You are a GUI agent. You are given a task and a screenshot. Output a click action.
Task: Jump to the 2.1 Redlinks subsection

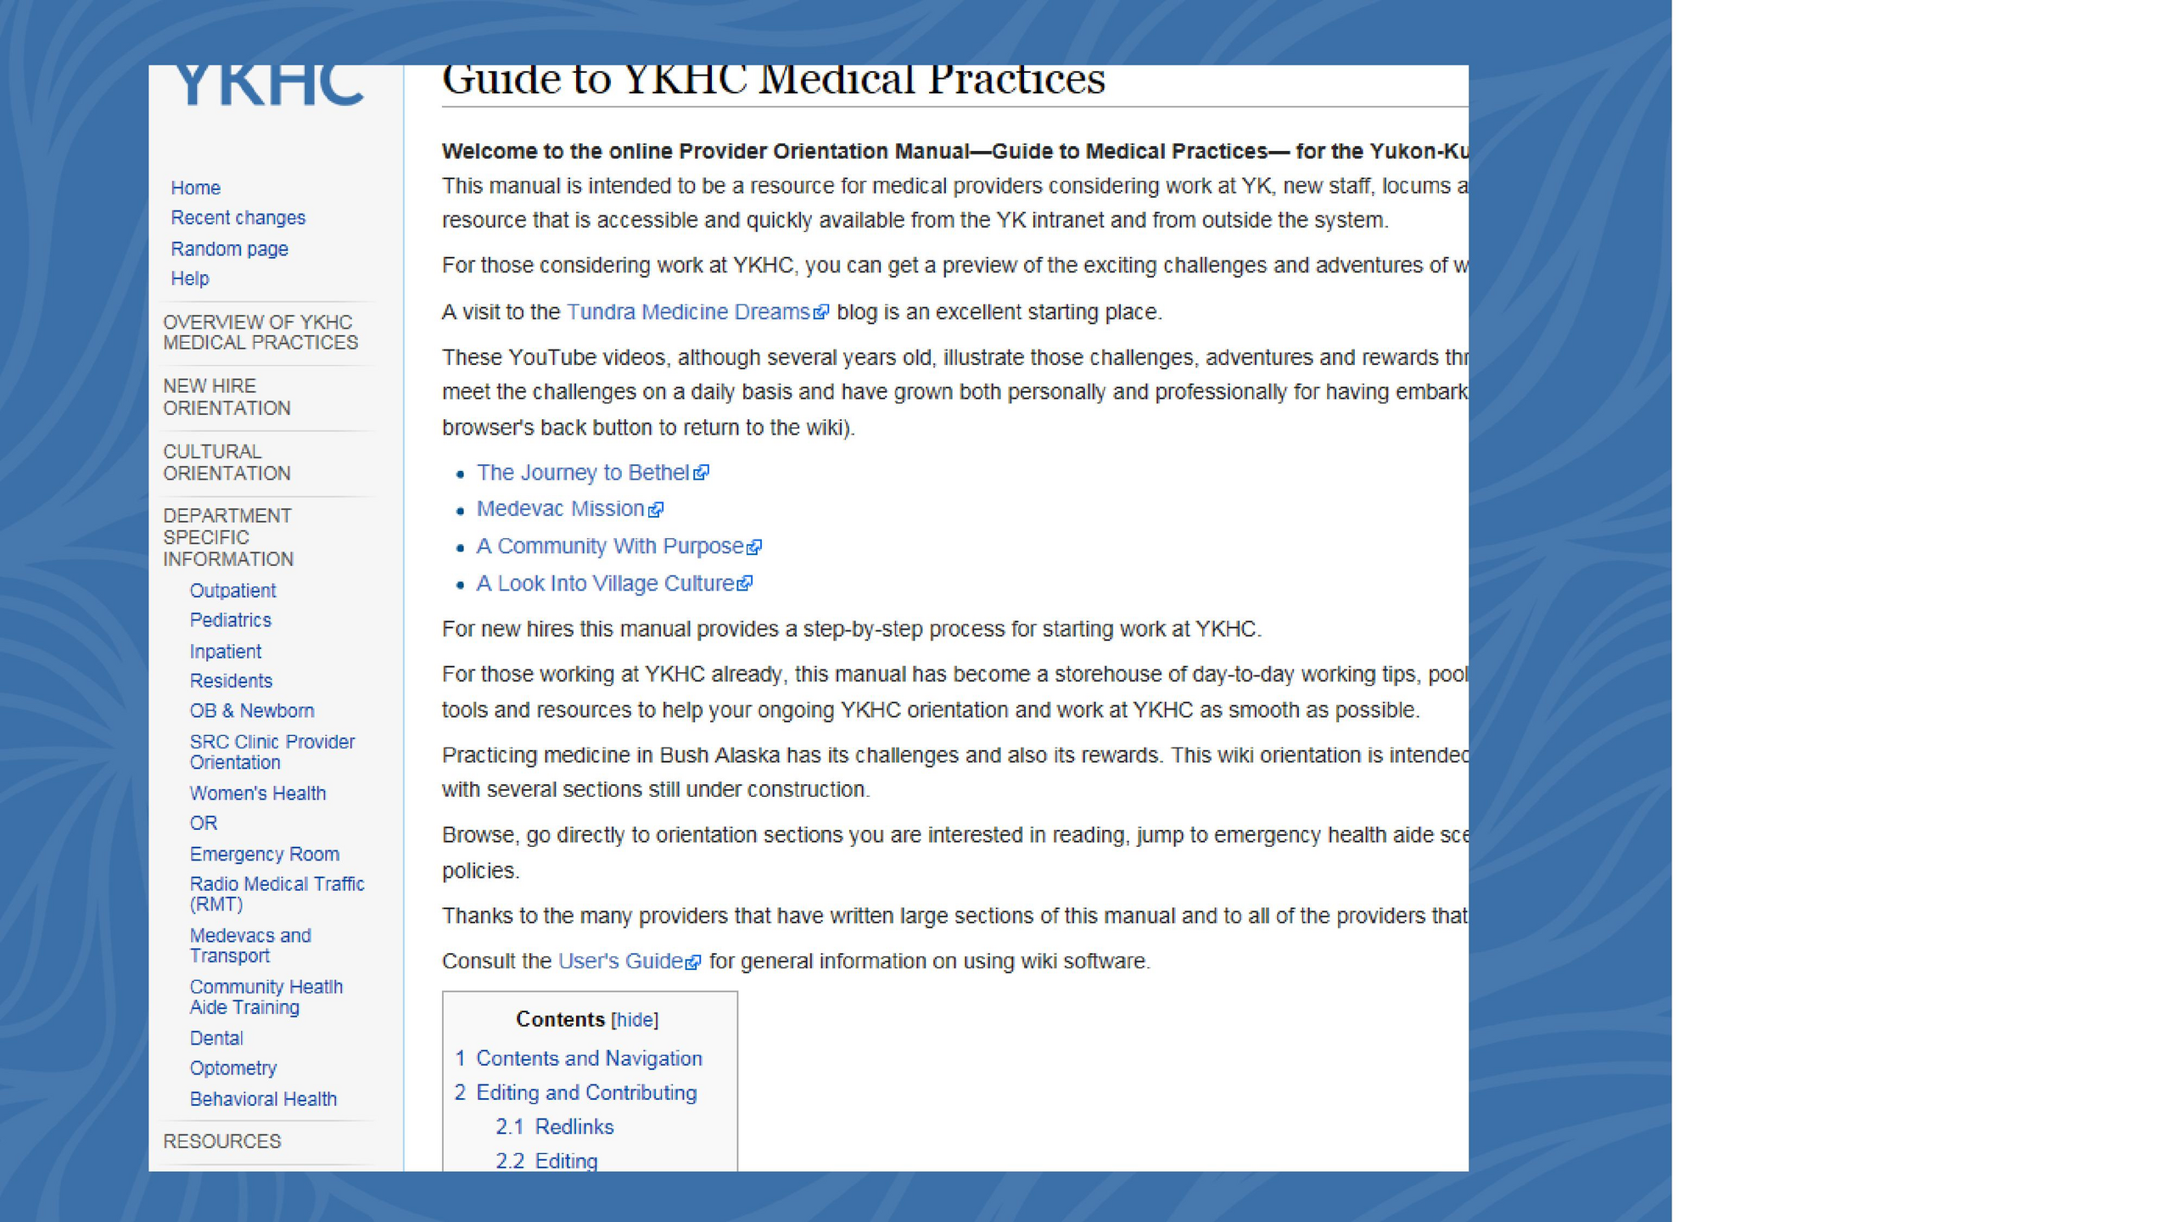574,1127
